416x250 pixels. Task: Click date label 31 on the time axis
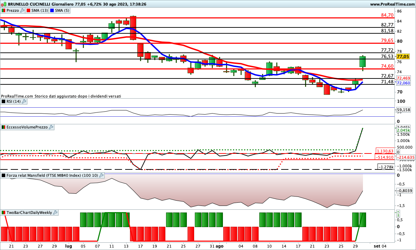point(213,246)
